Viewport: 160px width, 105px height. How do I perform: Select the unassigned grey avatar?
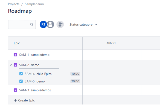51,25
